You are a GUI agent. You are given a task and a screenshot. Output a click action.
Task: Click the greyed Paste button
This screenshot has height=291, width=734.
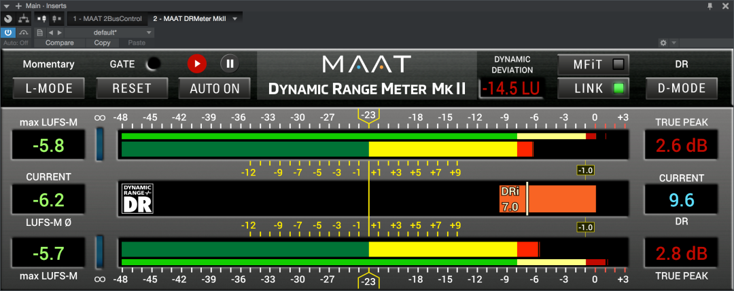click(137, 43)
